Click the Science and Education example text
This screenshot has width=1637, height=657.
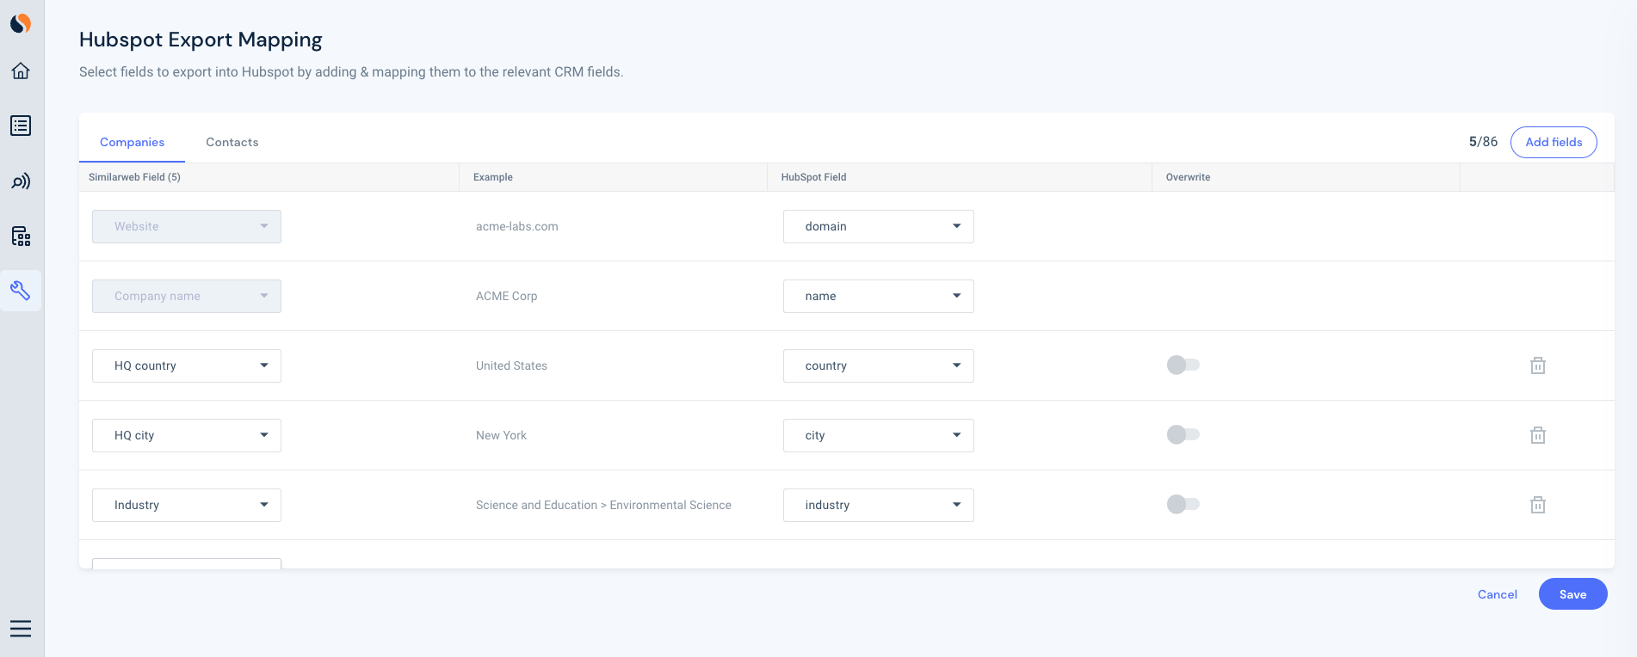604,505
